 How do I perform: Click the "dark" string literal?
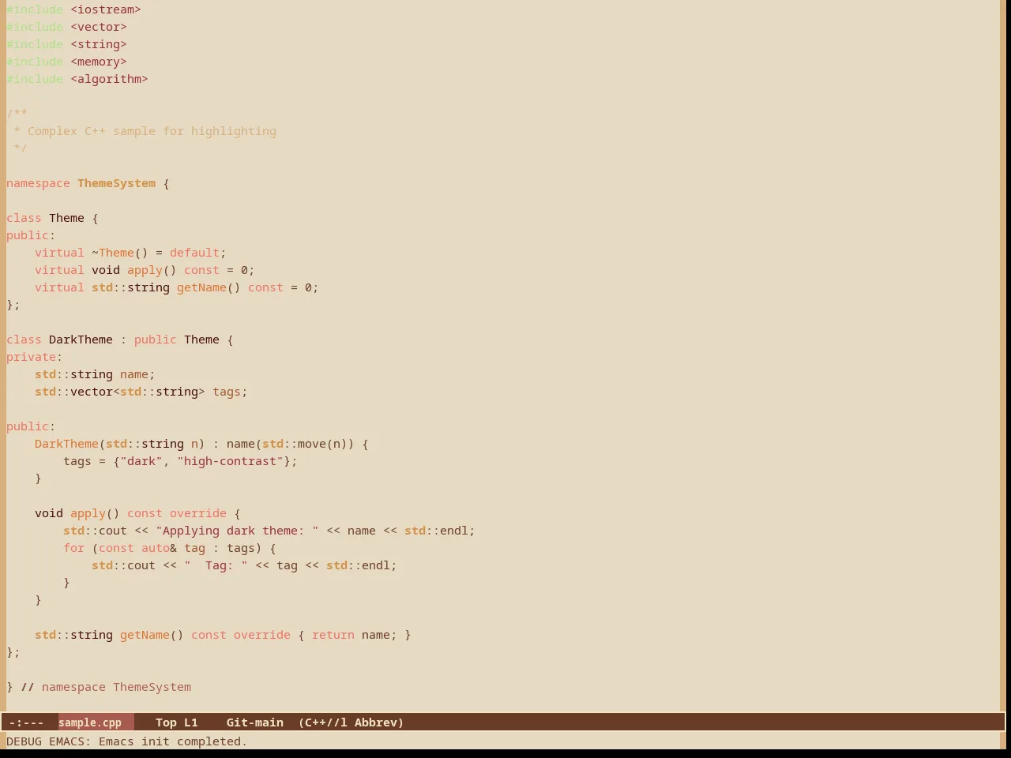[141, 461]
